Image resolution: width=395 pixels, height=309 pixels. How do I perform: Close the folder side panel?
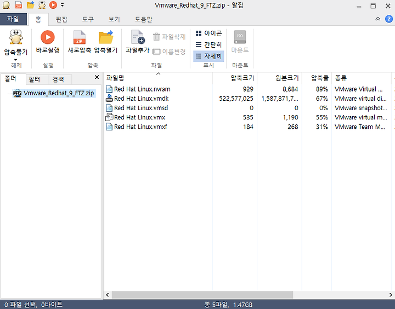[x=97, y=77]
